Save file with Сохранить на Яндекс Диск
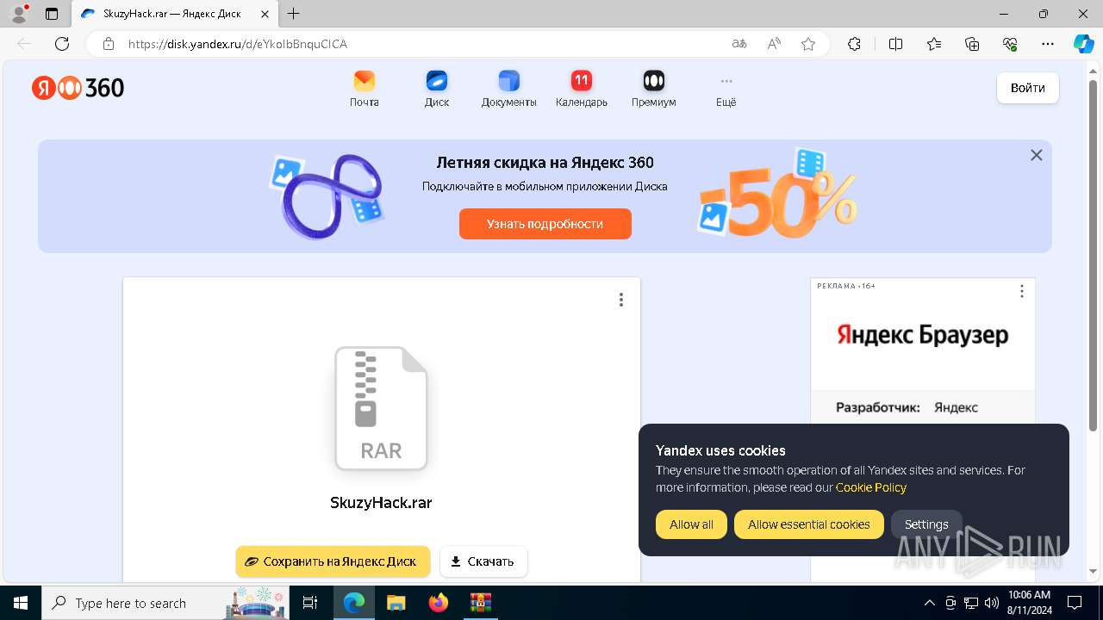The width and height of the screenshot is (1103, 620). (333, 561)
